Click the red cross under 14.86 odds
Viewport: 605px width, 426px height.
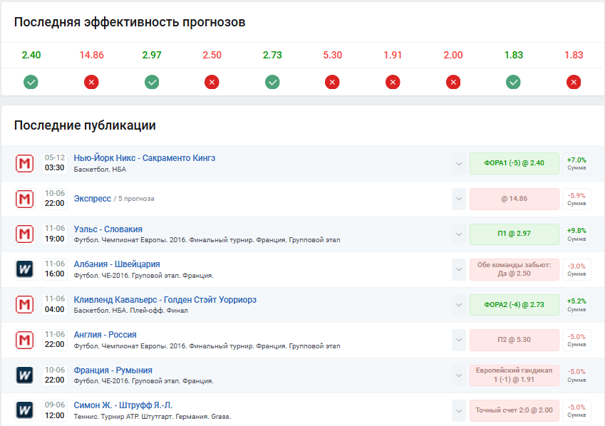(91, 83)
